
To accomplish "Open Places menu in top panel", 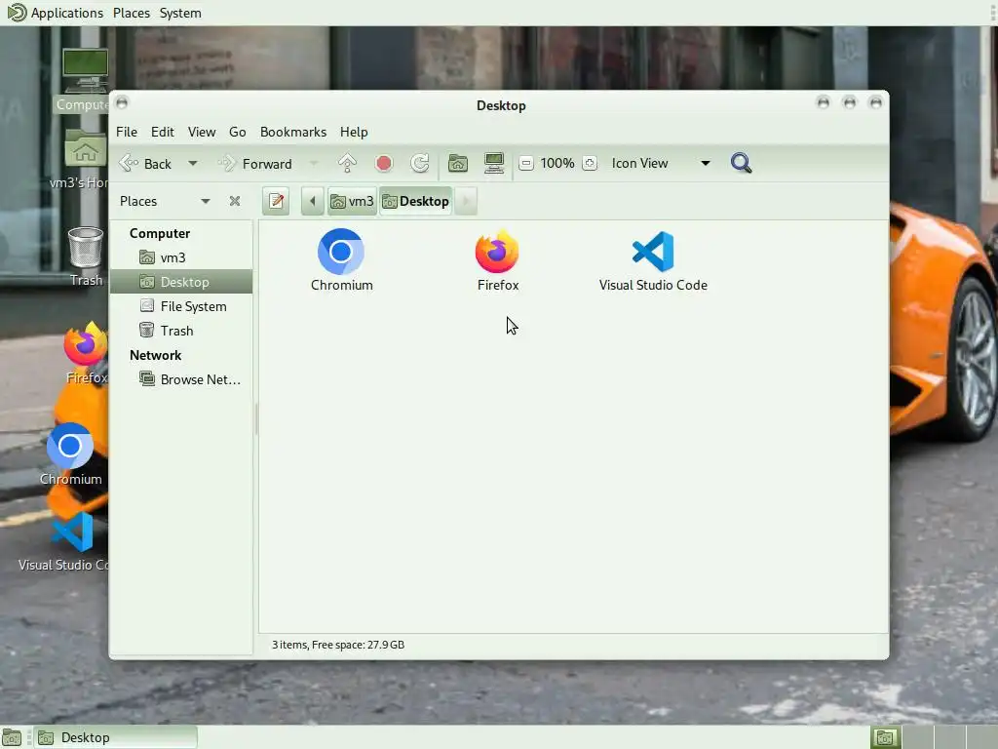I will point(132,13).
